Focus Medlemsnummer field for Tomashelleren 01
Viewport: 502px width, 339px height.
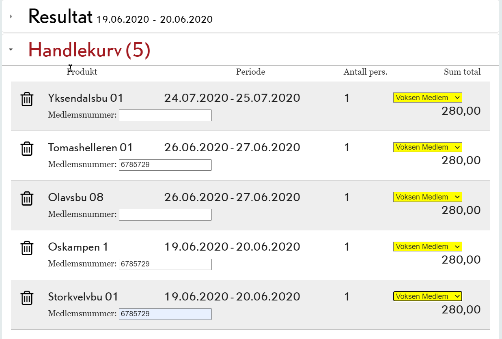tap(165, 165)
